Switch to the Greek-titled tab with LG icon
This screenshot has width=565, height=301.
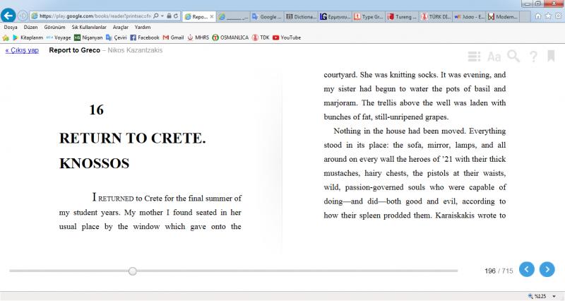coord(335,16)
